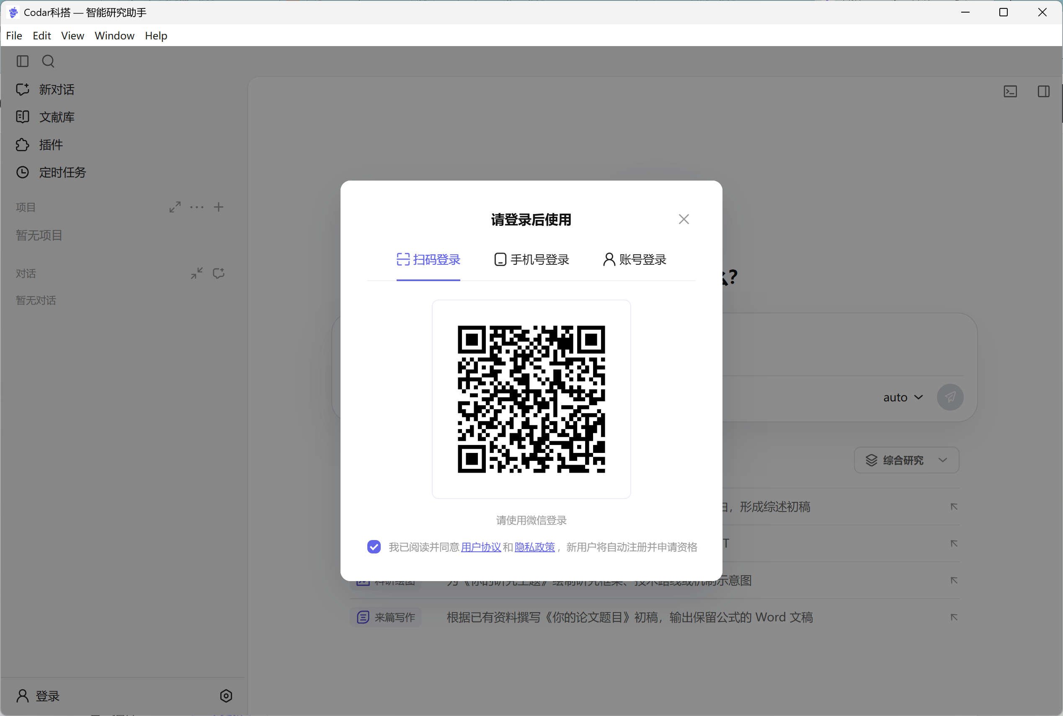The width and height of the screenshot is (1063, 716).
Task: Click arrow icon on 来篇写作 row
Action: 954,618
